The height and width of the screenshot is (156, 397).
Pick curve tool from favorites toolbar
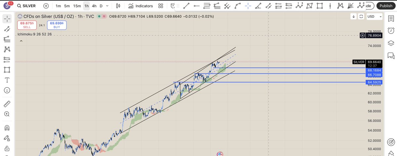point(238,6)
